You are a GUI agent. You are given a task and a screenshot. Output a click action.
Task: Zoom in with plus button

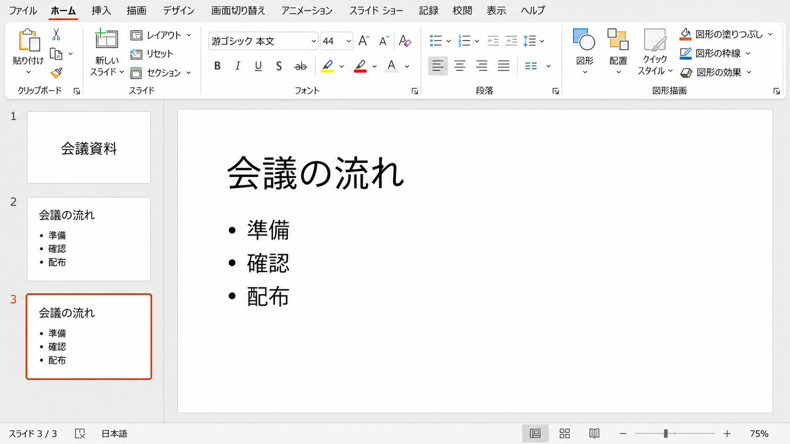point(727,434)
